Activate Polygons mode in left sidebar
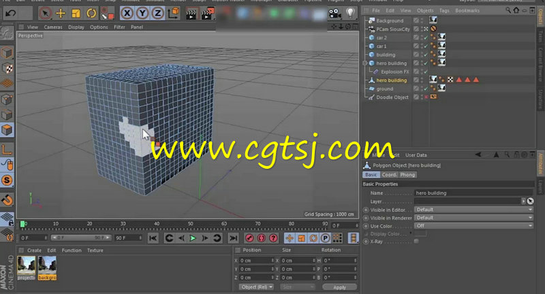The width and height of the screenshot is (545, 294). 7,130
